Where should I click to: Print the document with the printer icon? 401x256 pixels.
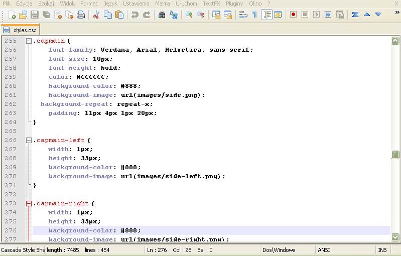[81, 15]
